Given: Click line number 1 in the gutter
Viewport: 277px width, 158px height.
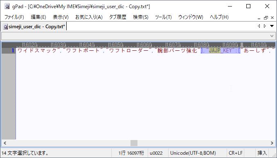Looking at the screenshot, I should [x=13, y=50].
